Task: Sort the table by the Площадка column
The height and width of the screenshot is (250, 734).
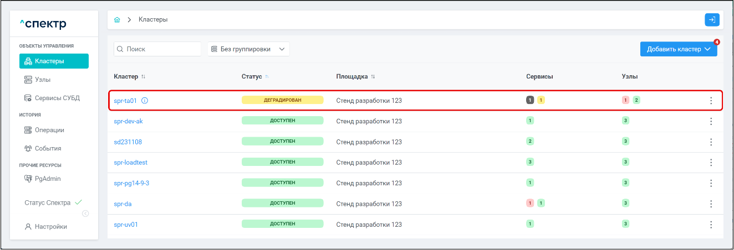Action: click(373, 76)
